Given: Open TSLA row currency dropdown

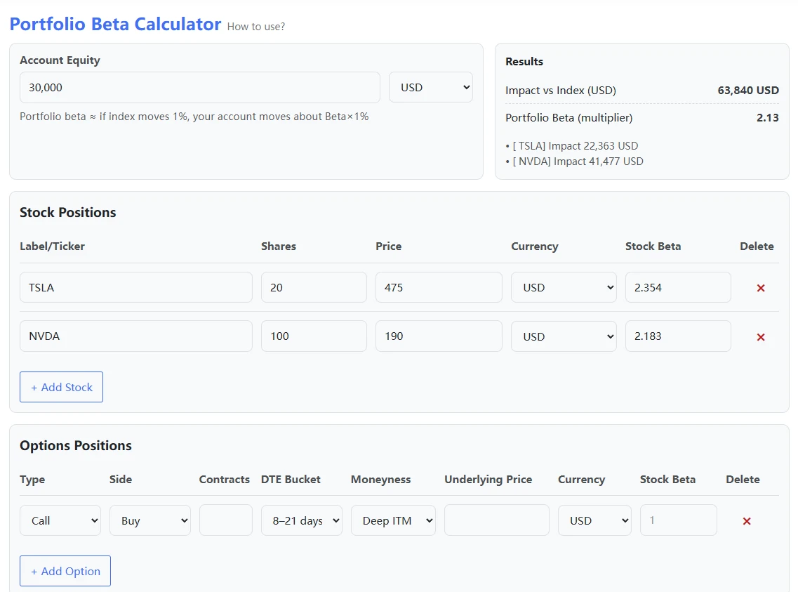Looking at the screenshot, I should pos(563,288).
